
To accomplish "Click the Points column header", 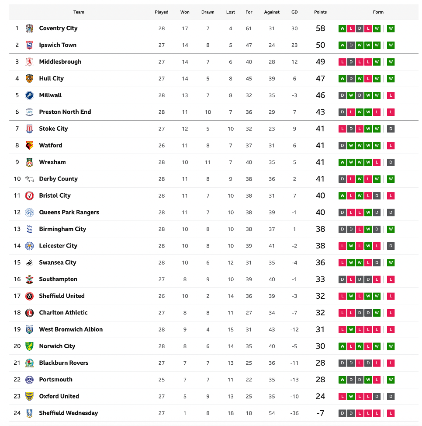I will 320,12.
